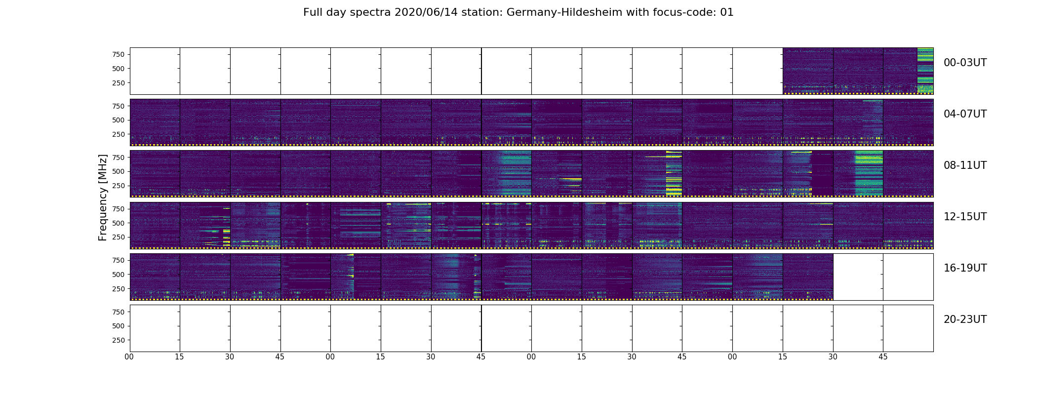Click the '250' tick of the 20-23UT row
This screenshot has height=395, width=1037.
(118, 340)
